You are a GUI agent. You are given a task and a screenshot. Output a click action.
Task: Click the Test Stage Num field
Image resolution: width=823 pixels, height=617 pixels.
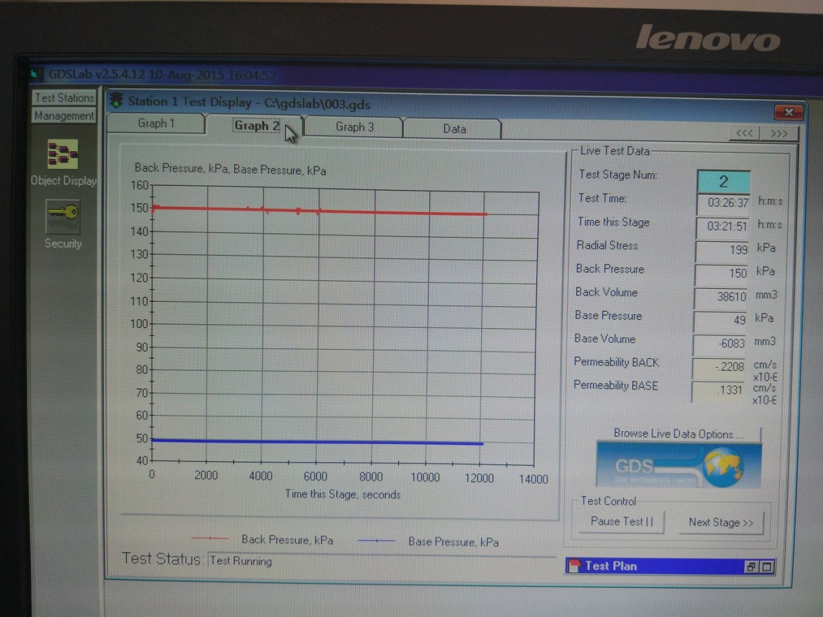point(723,181)
